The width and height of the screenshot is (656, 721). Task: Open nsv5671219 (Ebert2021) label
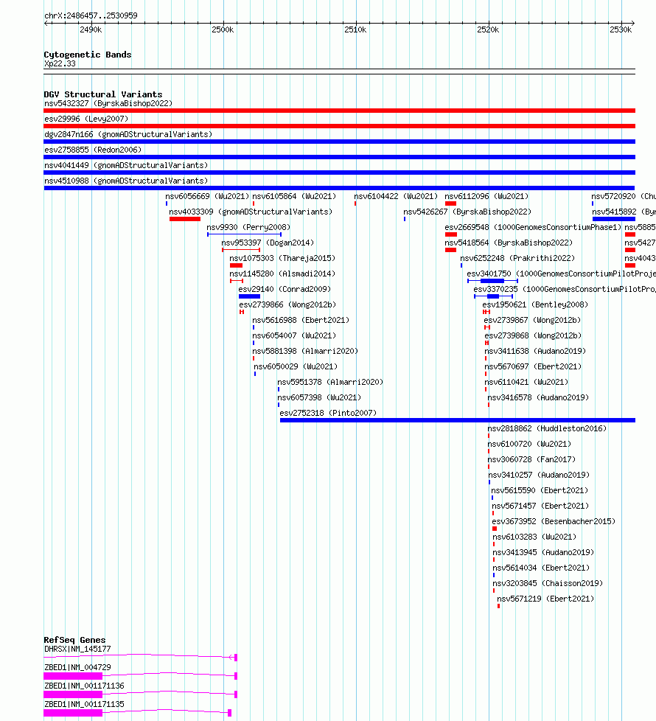tap(545, 599)
